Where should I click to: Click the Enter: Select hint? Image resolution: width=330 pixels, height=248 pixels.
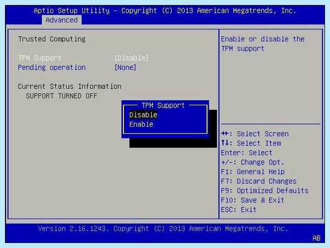pos(246,153)
